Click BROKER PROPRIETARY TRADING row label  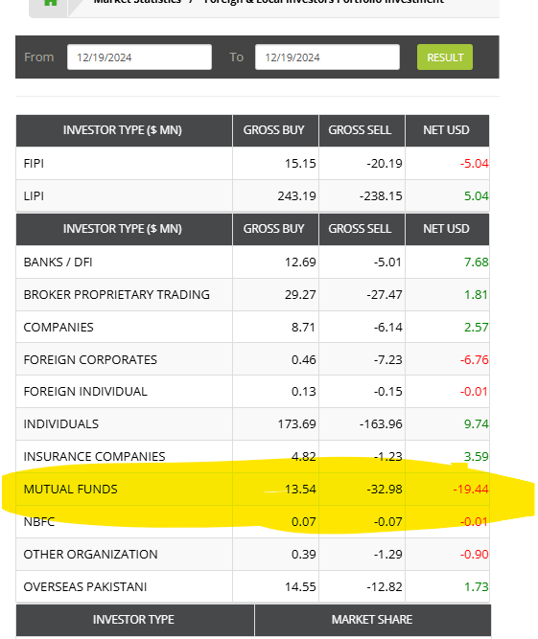point(117,295)
